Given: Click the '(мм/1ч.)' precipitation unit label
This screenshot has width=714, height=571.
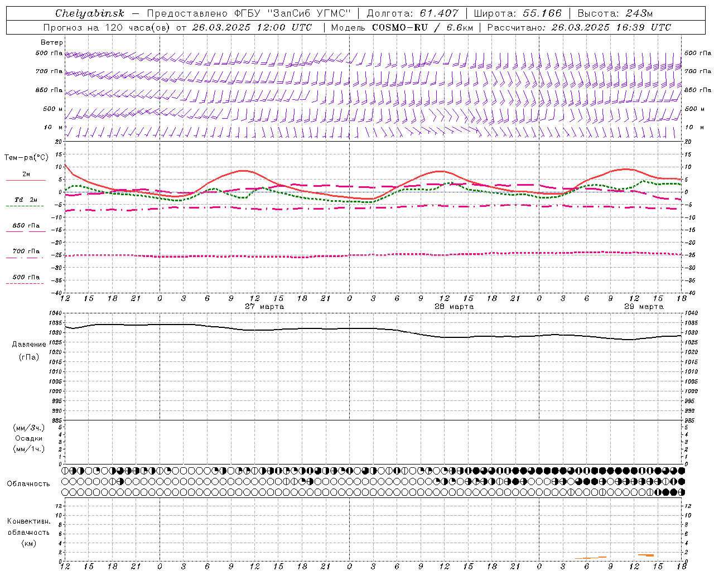Looking at the screenshot, I should pyautogui.click(x=29, y=449).
